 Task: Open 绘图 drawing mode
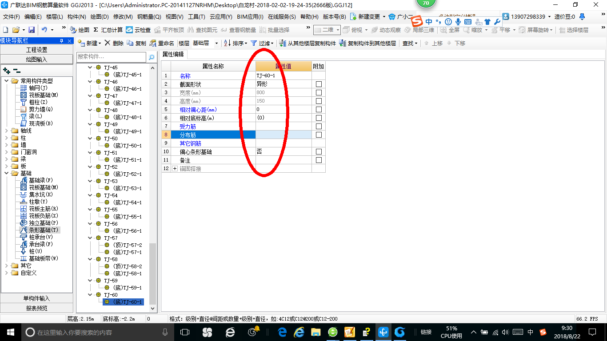tap(80, 30)
